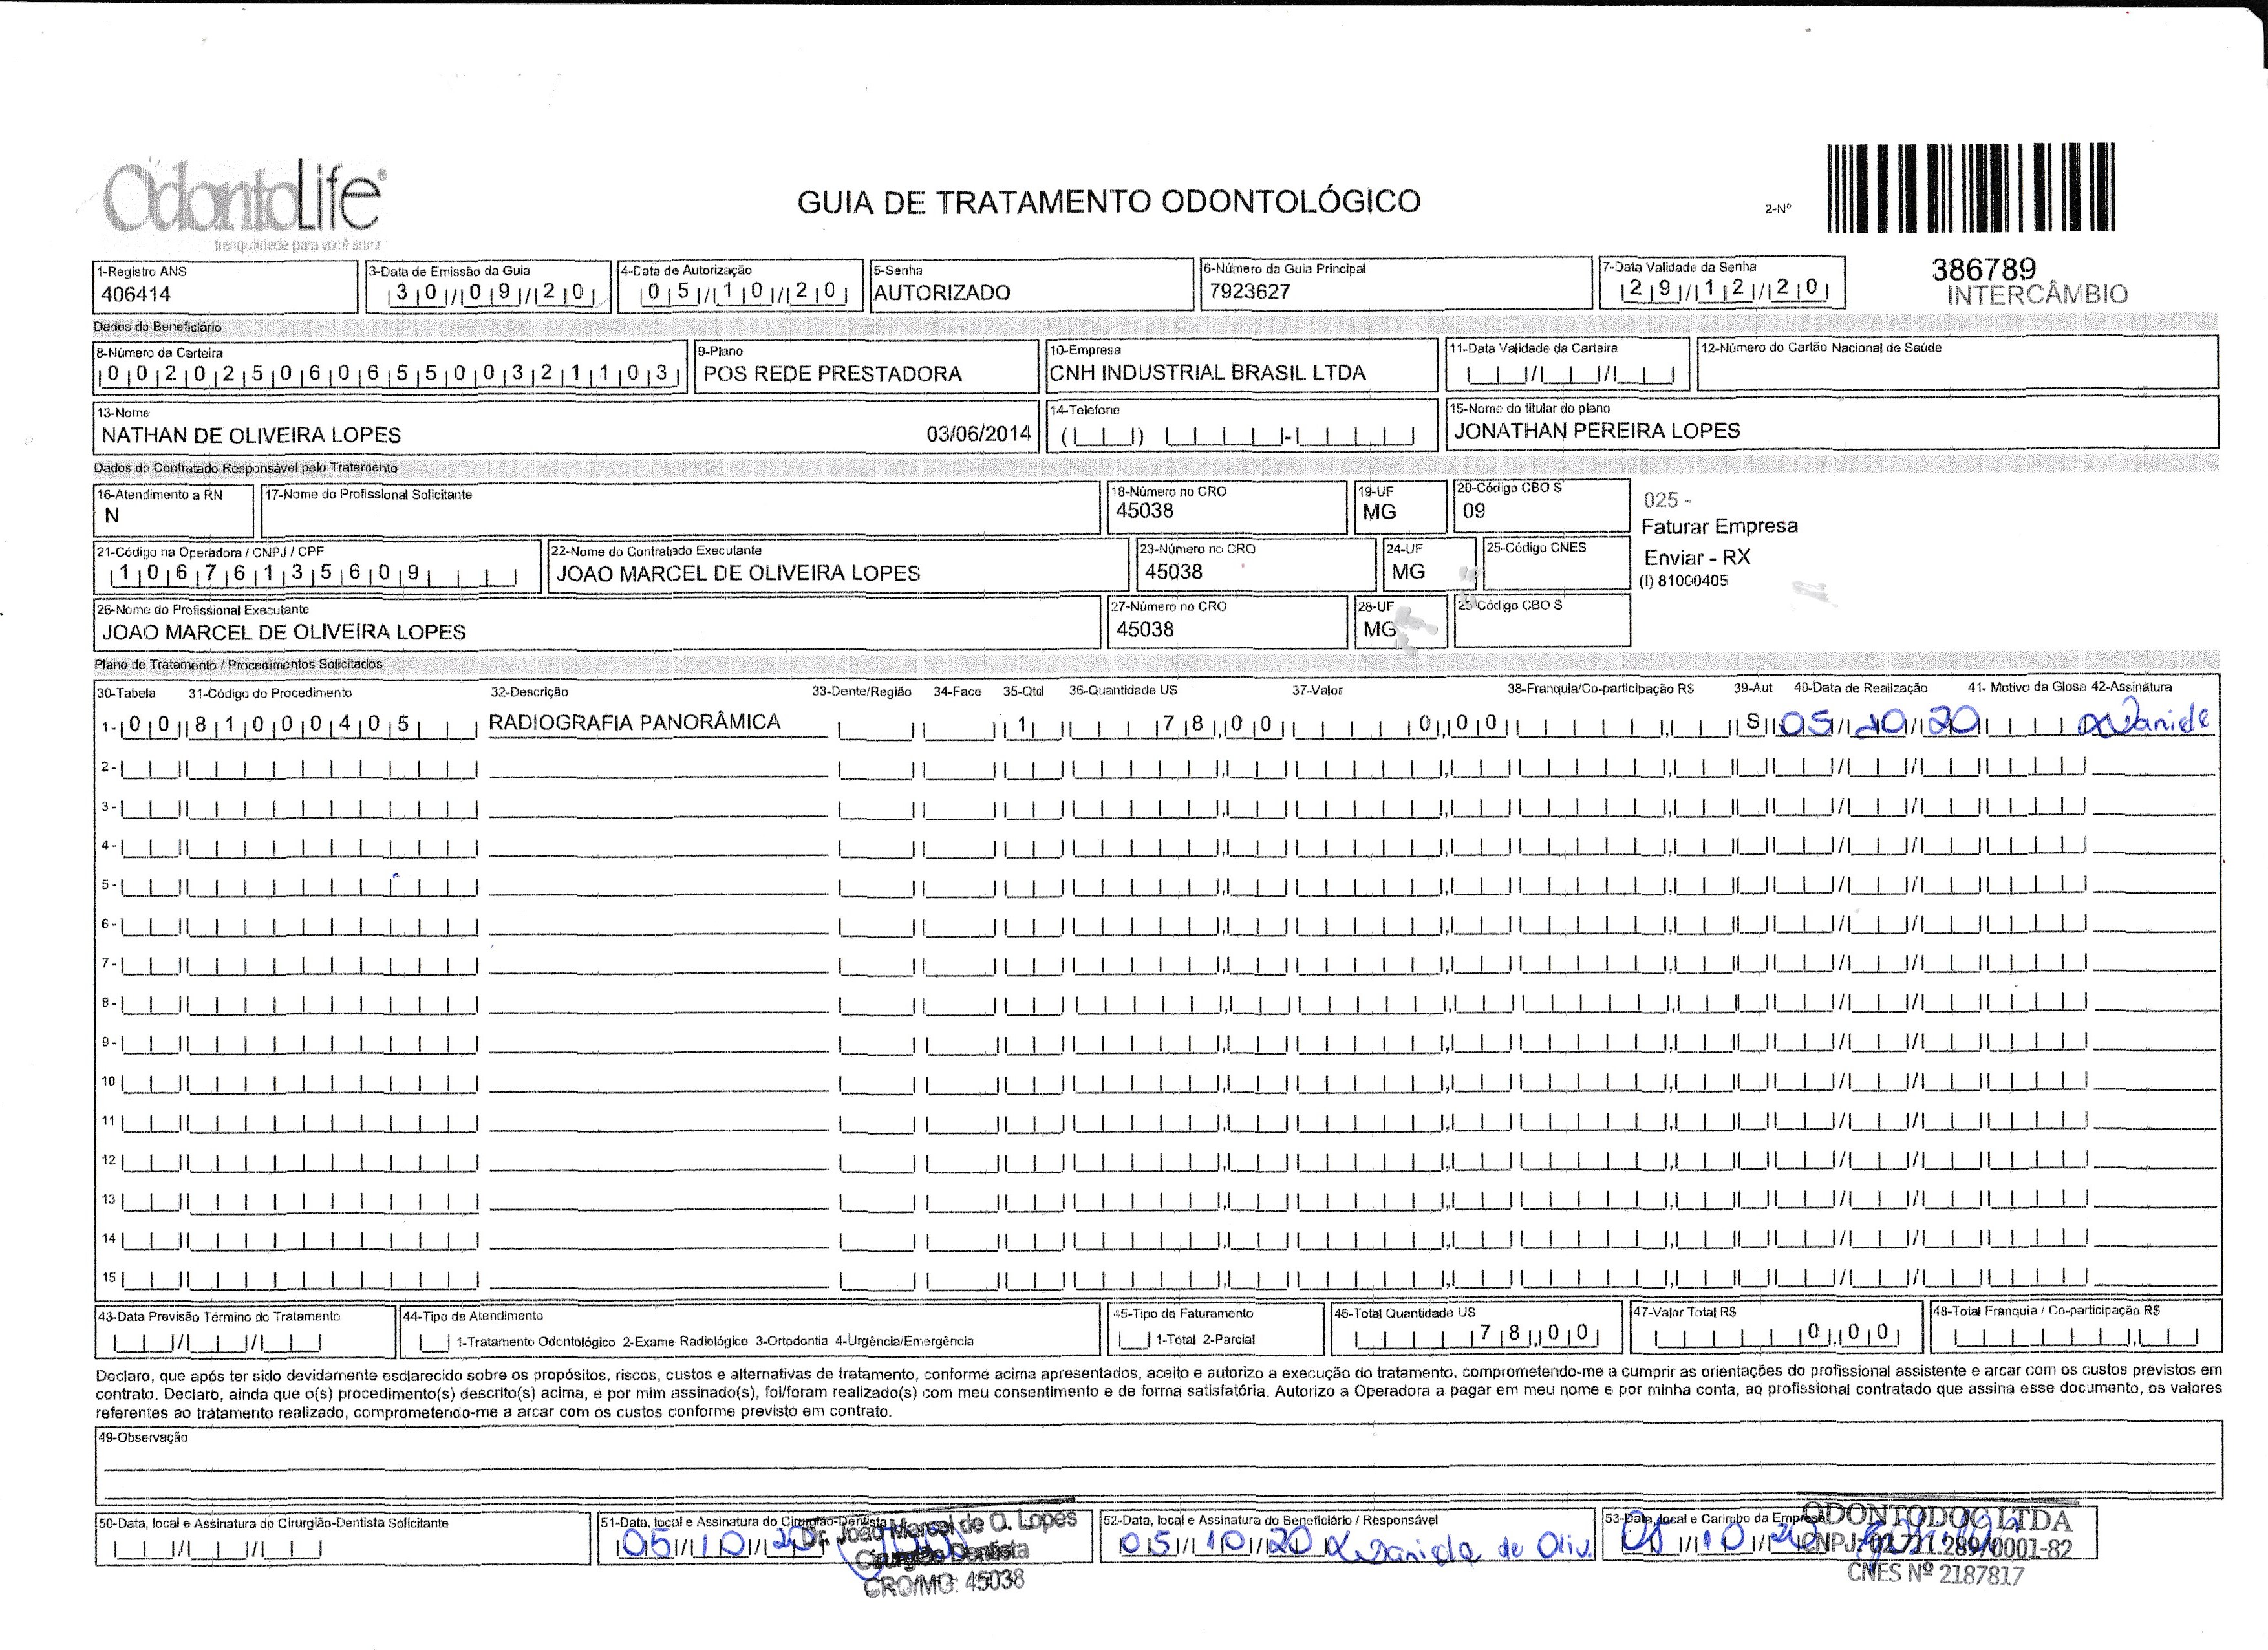The height and width of the screenshot is (1650, 2268).
Task: Click the Senha field showing AUTORIZADO
Action: (x=941, y=293)
